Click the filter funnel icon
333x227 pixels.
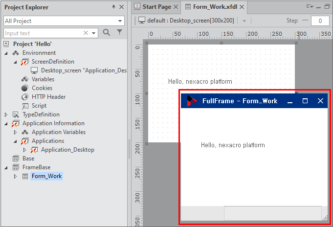click(x=119, y=32)
